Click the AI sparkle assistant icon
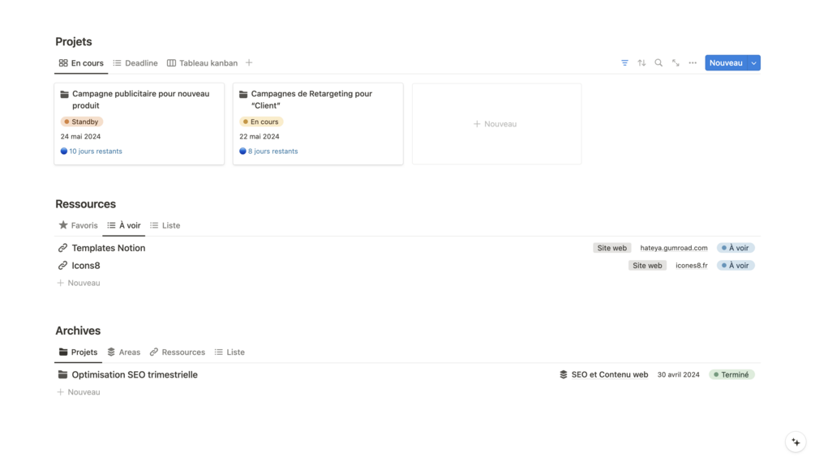Viewport: 815px width, 461px height. [x=796, y=442]
